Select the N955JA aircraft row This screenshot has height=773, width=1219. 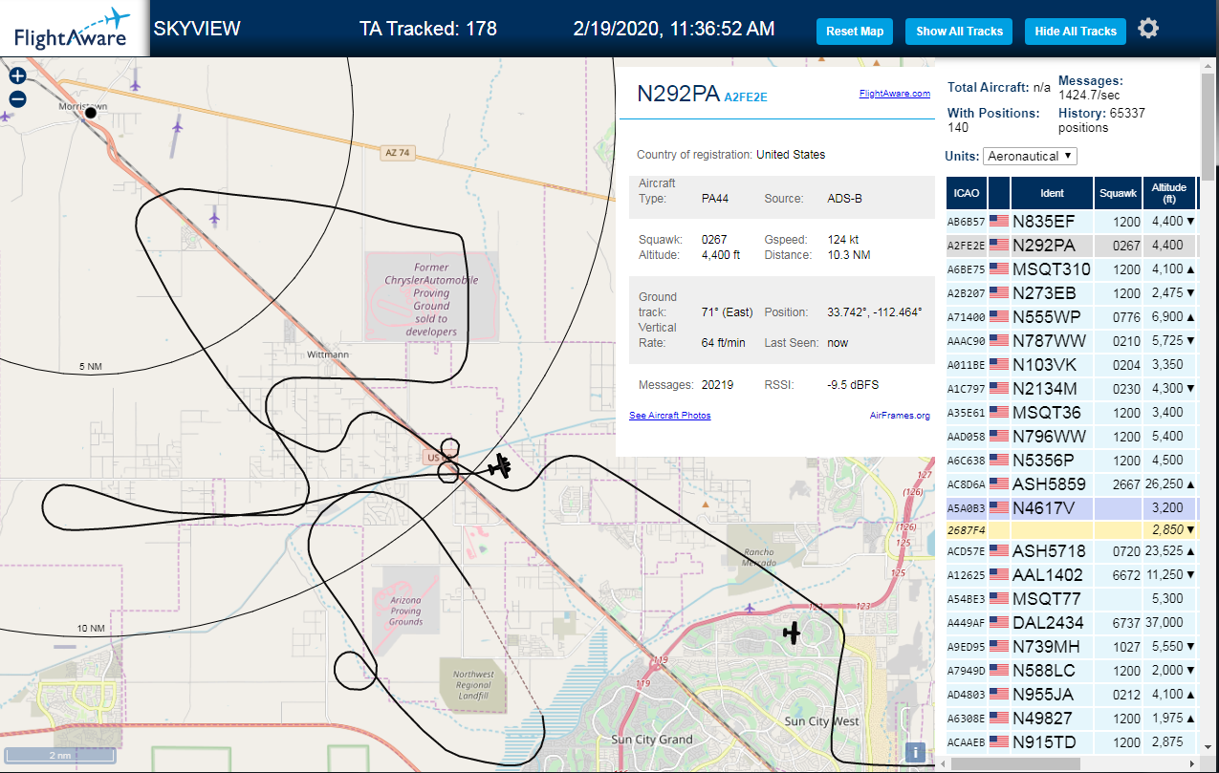(x=1072, y=695)
